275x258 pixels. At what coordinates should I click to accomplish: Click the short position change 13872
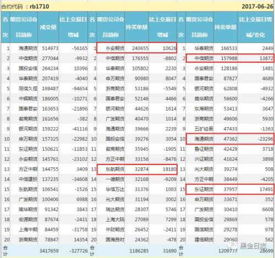(266, 58)
